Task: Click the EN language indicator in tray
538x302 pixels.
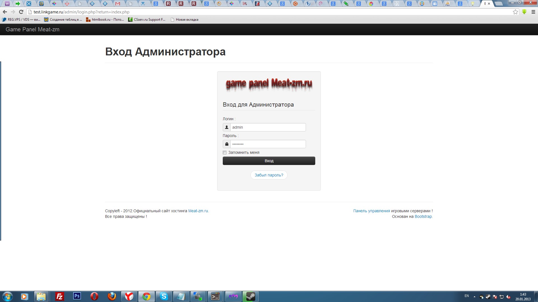Action: point(467,296)
